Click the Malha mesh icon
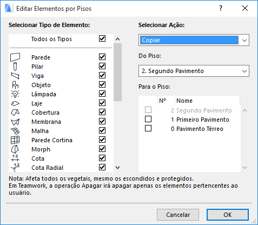258x225 pixels. click(15, 131)
